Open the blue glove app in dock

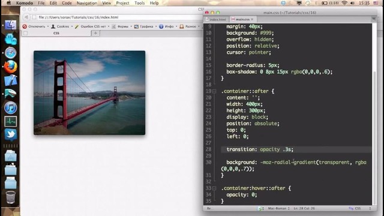pyautogui.click(x=11, y=39)
